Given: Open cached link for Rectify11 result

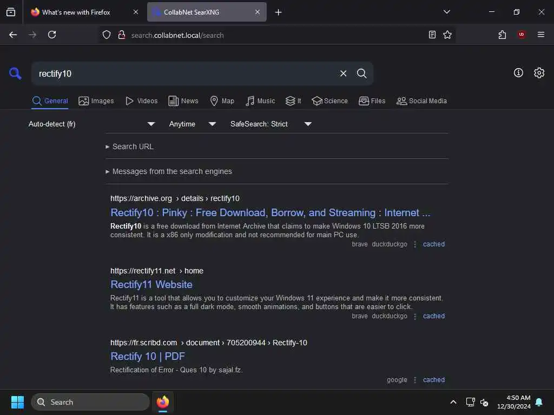Looking at the screenshot, I should pos(433,316).
